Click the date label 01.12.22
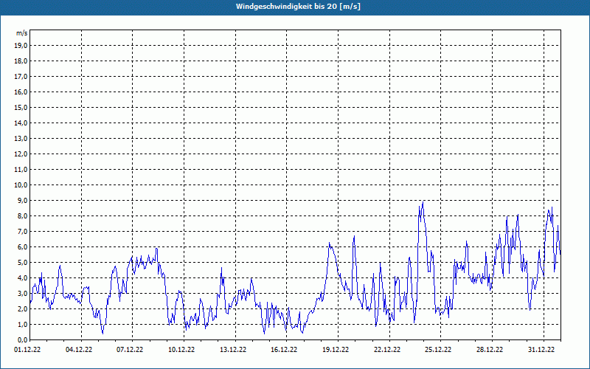Screen dimensions: 590x369 (x=27, y=350)
